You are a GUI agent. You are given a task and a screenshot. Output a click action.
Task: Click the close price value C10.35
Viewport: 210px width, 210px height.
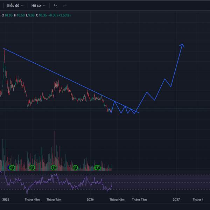click(x=41, y=15)
